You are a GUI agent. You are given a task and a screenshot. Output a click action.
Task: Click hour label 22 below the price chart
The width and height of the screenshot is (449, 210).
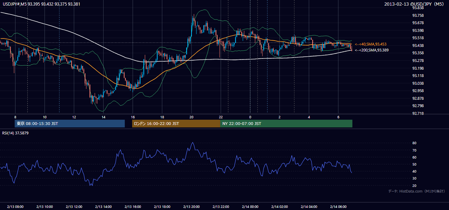221,117
